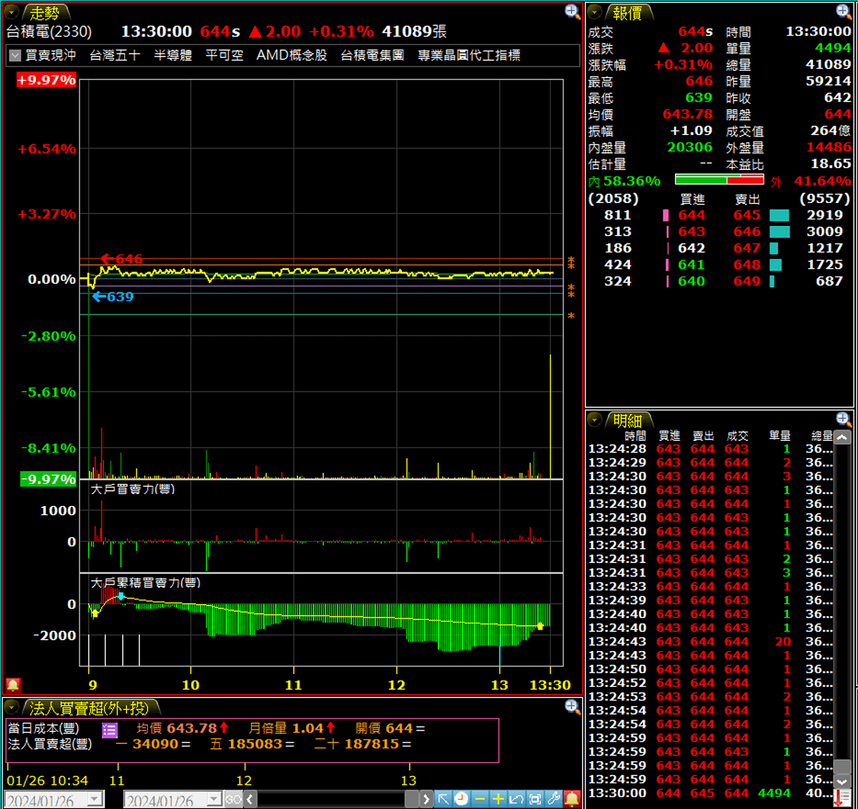Select the 法人買賣超(外+投) tab

tap(89, 708)
